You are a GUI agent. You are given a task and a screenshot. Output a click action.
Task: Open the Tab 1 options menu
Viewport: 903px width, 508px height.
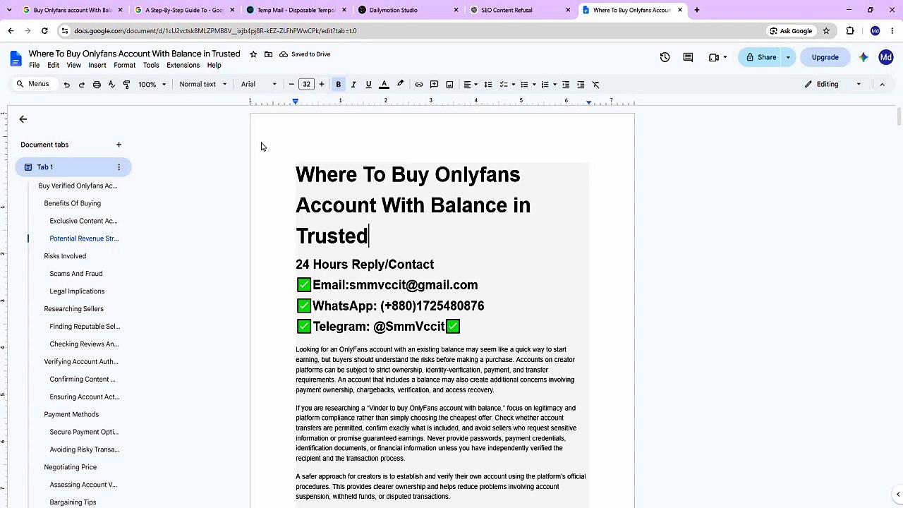click(119, 167)
